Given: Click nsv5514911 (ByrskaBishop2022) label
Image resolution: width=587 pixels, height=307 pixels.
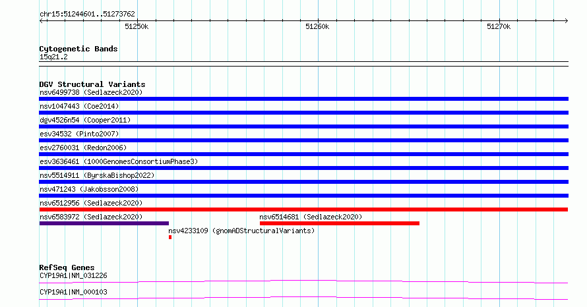Looking at the screenshot, I should [x=97, y=175].
